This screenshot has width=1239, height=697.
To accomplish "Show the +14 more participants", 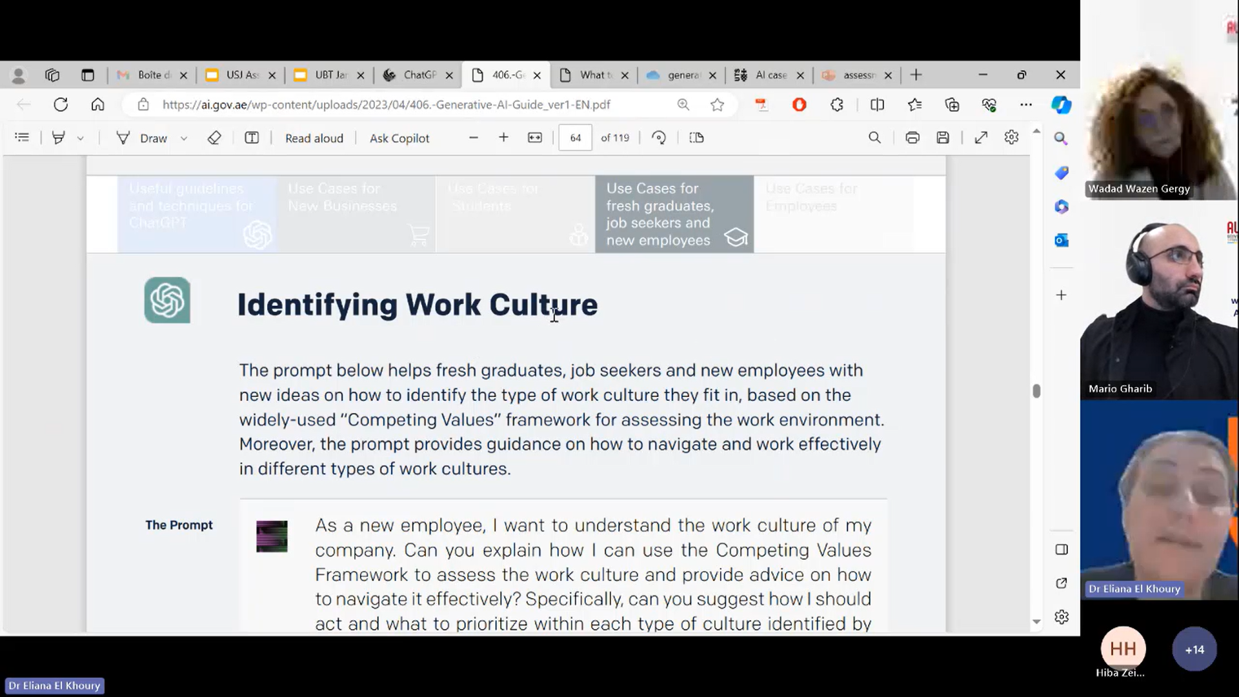I will point(1194,649).
